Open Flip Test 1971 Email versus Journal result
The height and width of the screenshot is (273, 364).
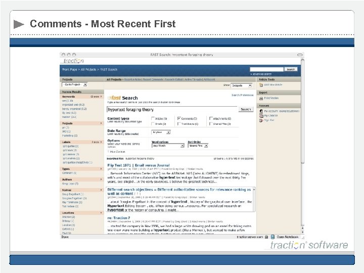point(139,165)
